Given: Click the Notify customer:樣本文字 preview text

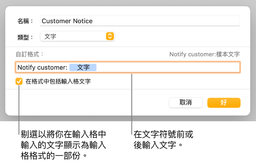Looking at the screenshot, I should tap(204, 54).
